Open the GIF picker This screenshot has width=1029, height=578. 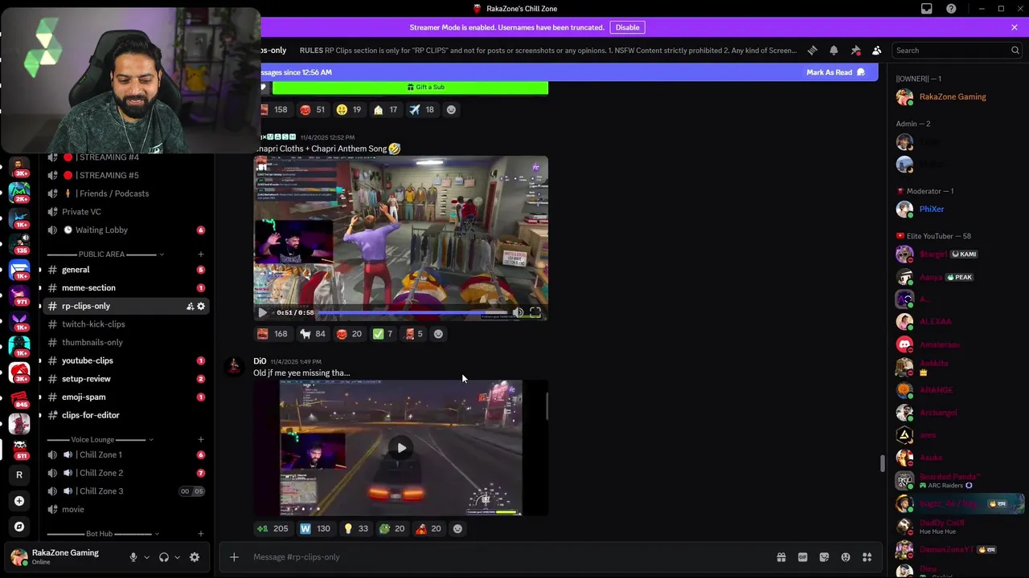(802, 557)
